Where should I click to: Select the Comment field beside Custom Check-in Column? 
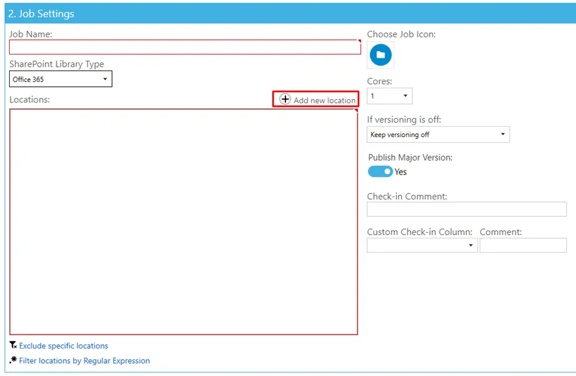(523, 246)
